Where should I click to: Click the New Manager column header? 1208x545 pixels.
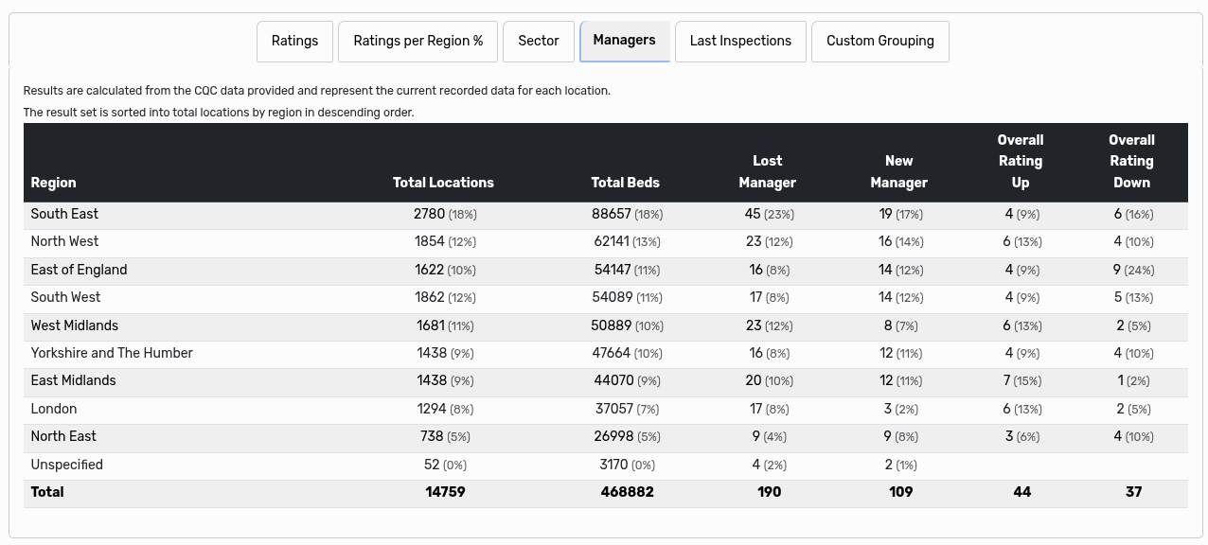click(x=898, y=171)
